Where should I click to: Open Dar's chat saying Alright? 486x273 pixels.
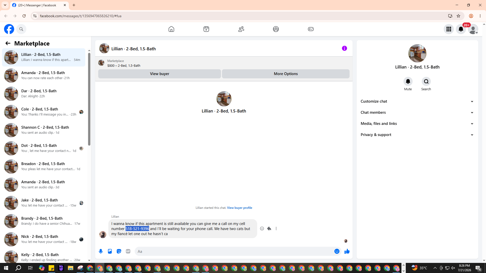(44, 94)
